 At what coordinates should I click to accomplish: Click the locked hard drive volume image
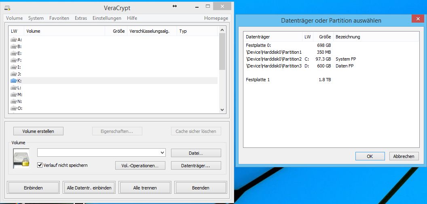[x=21, y=159]
